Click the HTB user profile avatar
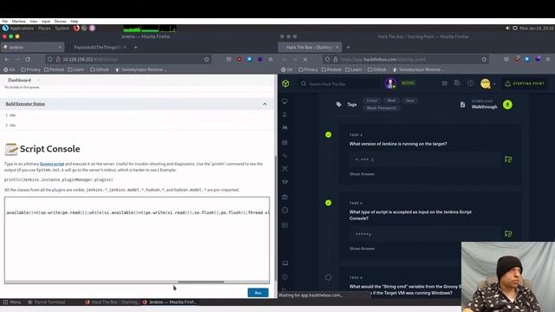Image resolution: width=555 pixels, height=312 pixels. click(x=486, y=83)
